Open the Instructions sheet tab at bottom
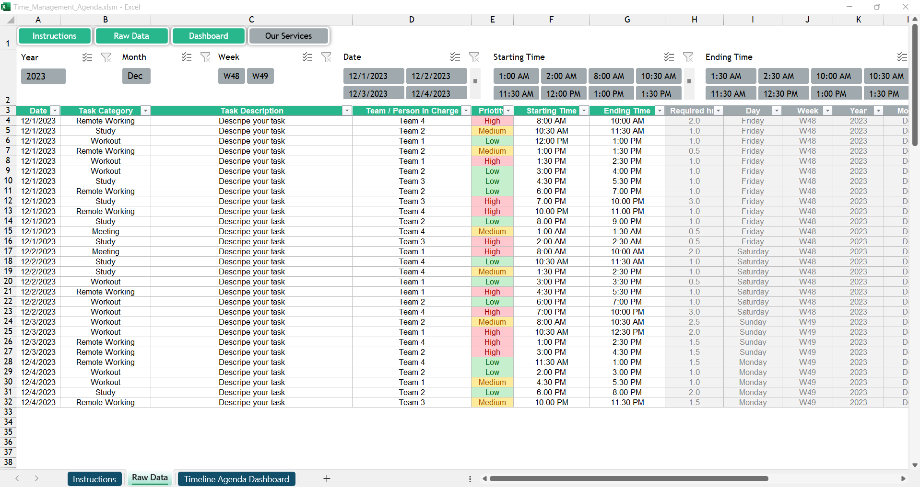 click(x=94, y=479)
